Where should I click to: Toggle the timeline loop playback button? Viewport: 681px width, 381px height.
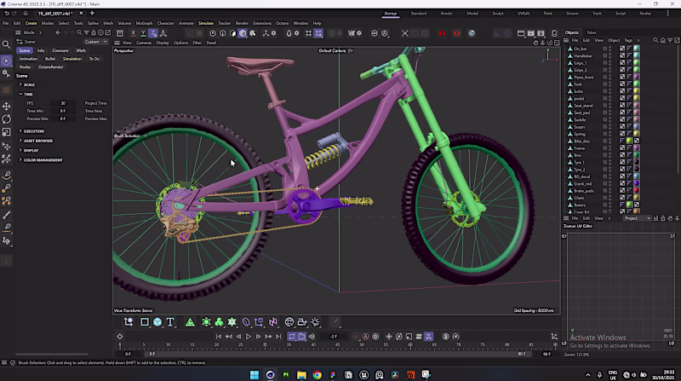291,336
